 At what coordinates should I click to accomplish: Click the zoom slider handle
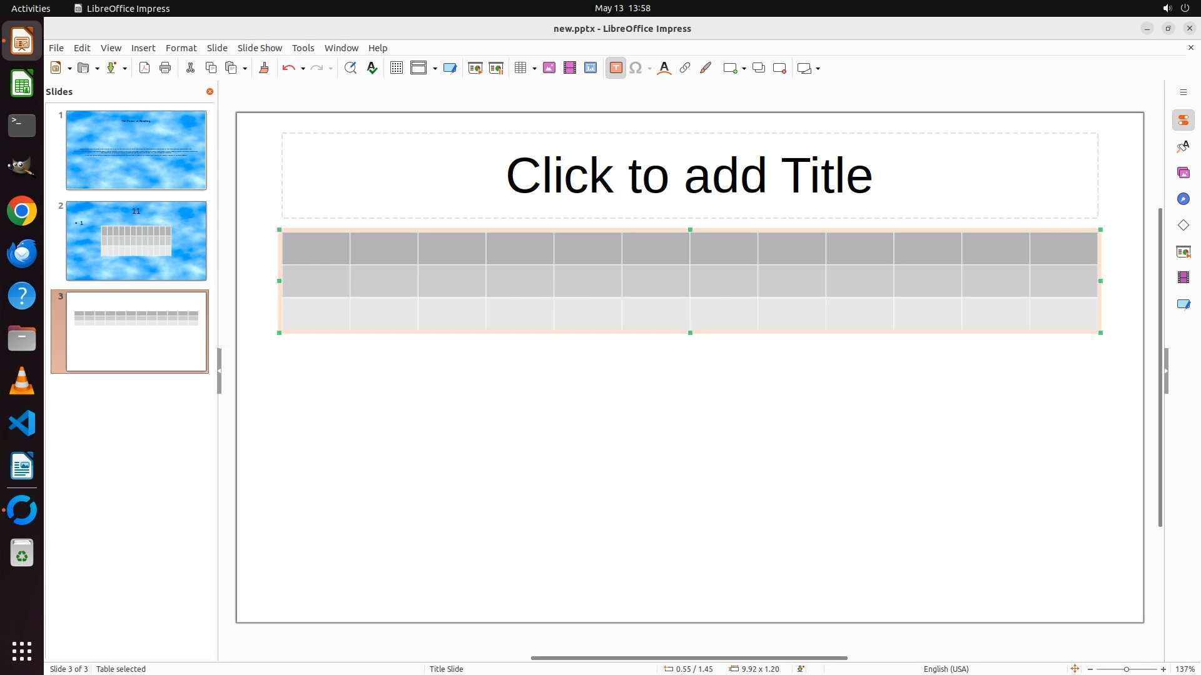[x=1126, y=669]
